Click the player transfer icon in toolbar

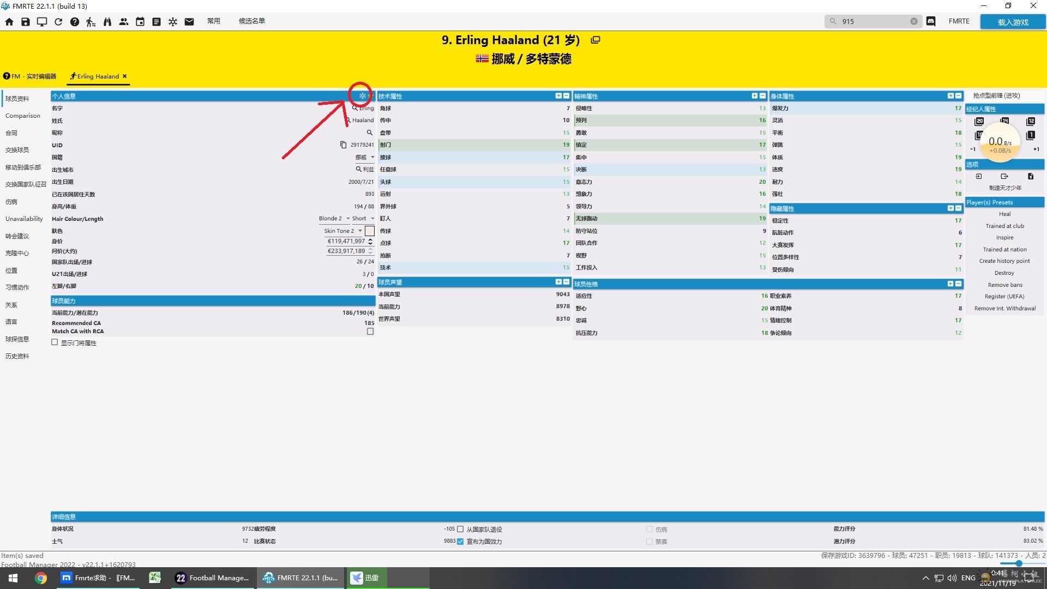click(x=91, y=22)
